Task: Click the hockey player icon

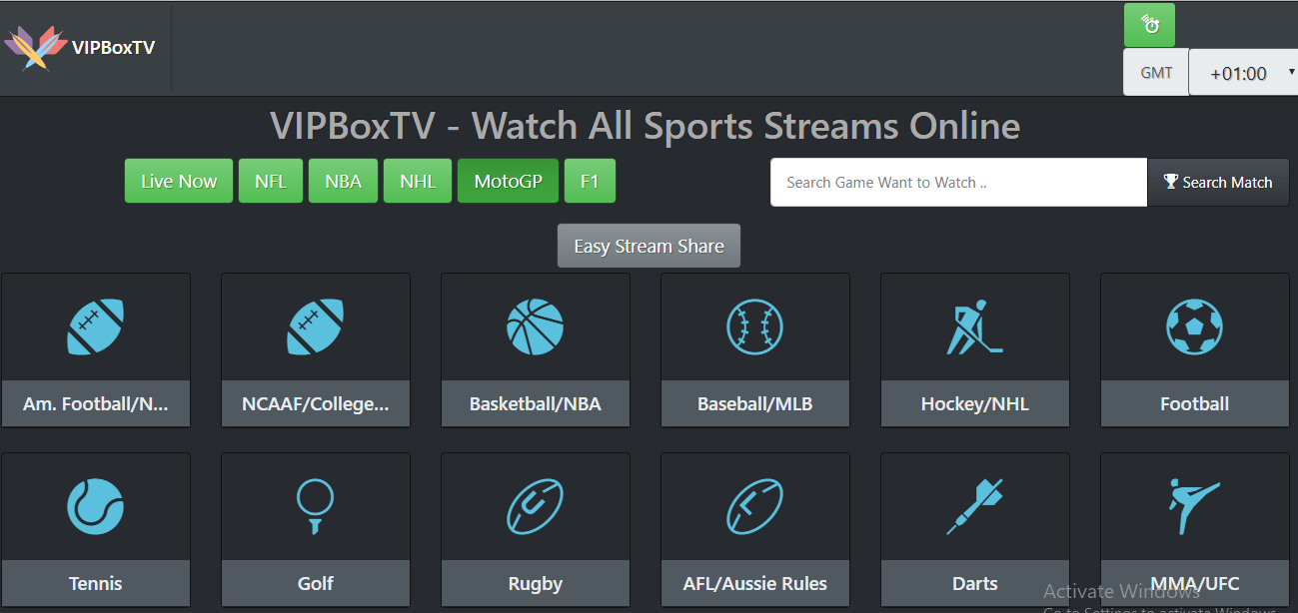Action: click(x=974, y=326)
